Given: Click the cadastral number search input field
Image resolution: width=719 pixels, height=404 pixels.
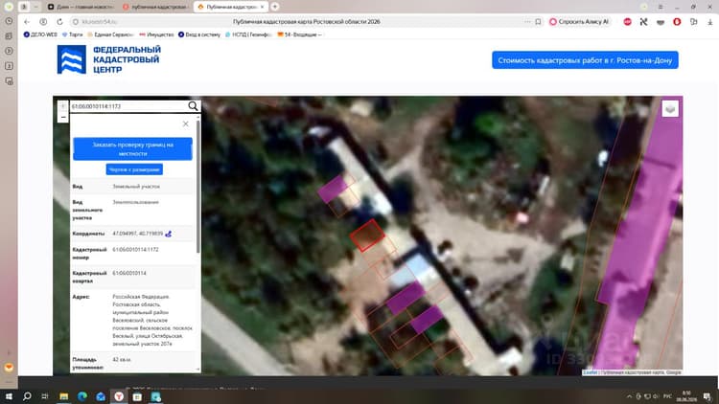Looking at the screenshot, I should 128,106.
